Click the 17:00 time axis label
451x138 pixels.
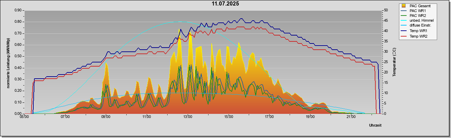pos(269,117)
